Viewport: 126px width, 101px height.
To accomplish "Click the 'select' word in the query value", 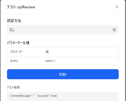I will coord(49,61).
